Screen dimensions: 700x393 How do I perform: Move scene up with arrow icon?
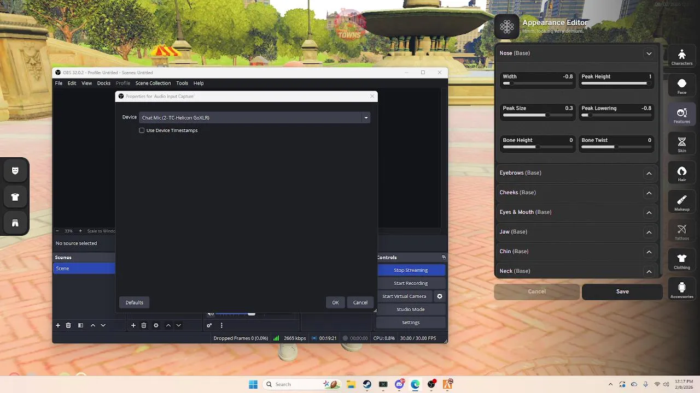[93, 325]
